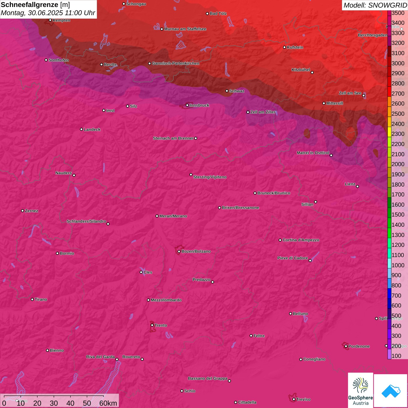Click the Tirano city marker dot

tap(32, 299)
